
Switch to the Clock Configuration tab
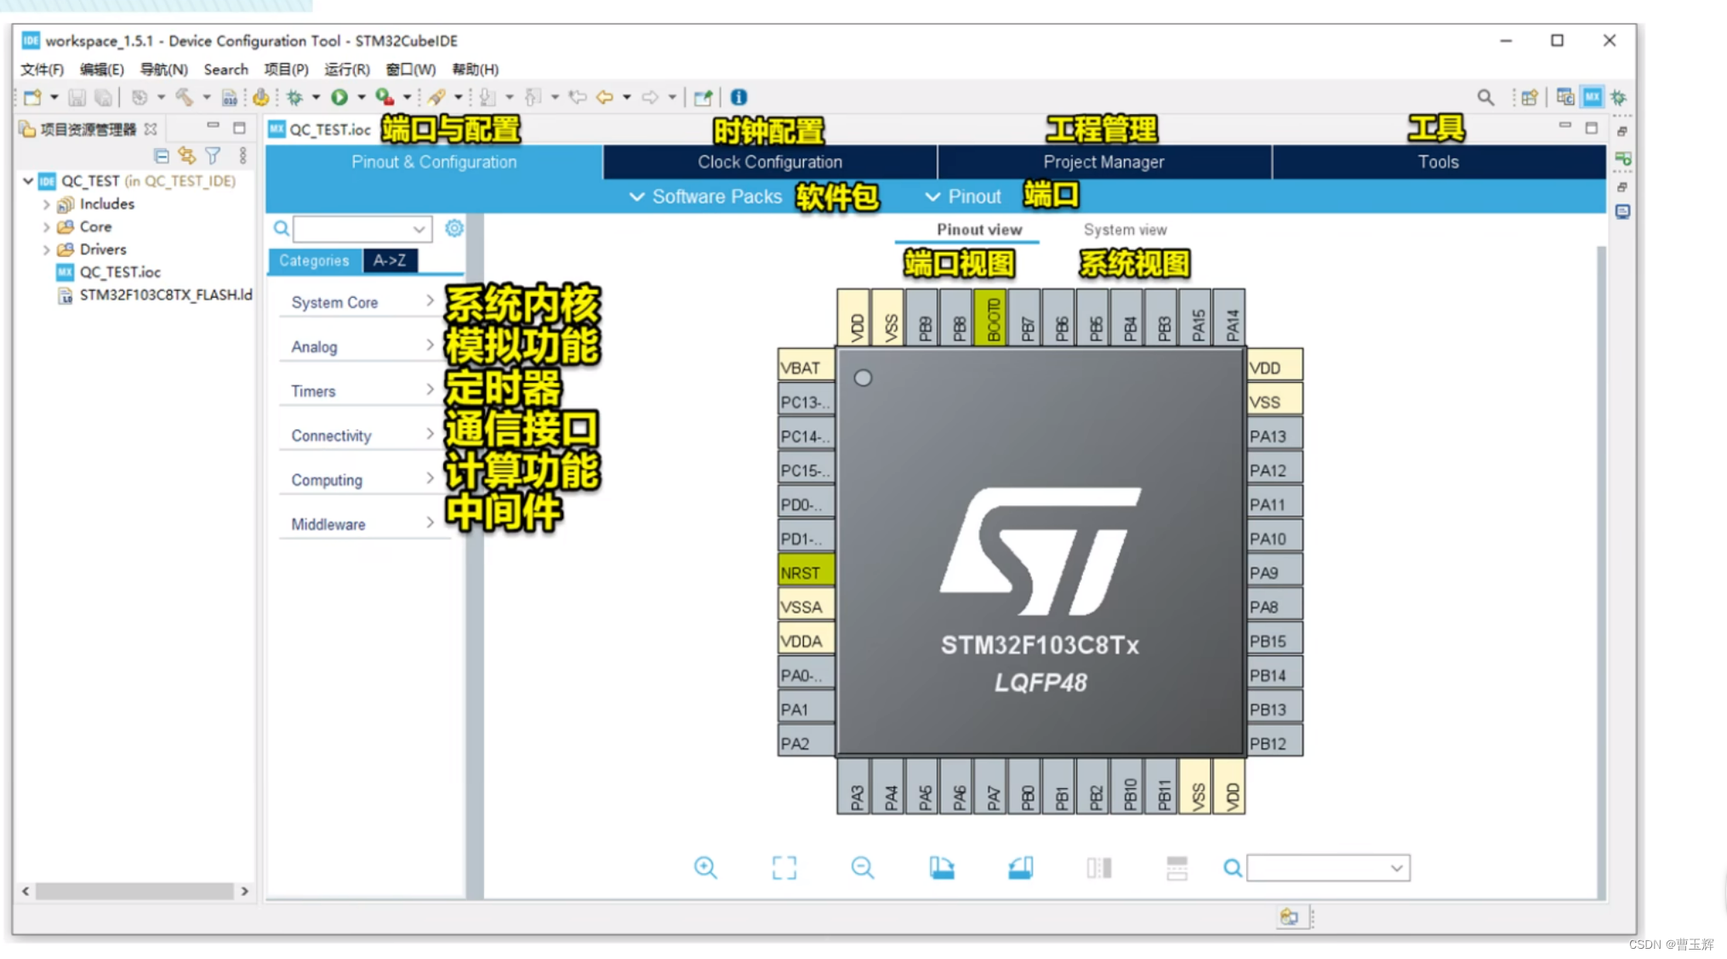[x=770, y=162]
